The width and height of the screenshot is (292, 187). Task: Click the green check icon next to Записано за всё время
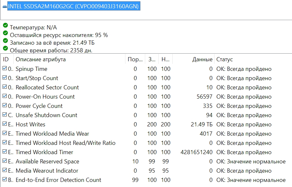5,41
